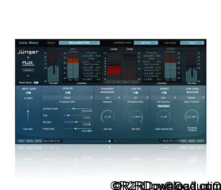Click the Transient Processor Max Gain knob
The width and height of the screenshot is (221, 190).
tap(108, 117)
